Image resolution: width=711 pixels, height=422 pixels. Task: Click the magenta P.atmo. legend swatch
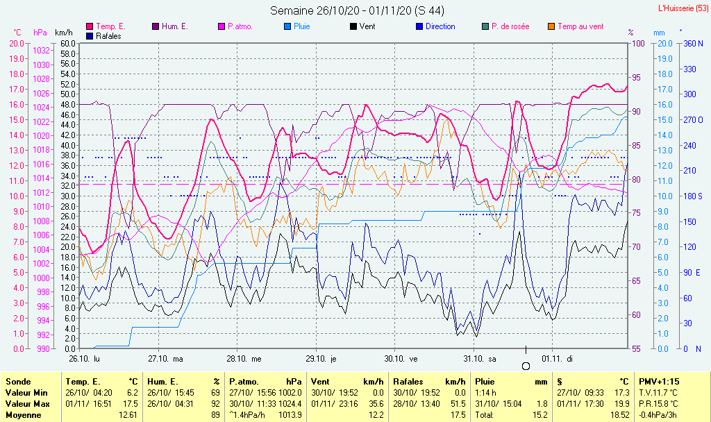pyautogui.click(x=221, y=27)
